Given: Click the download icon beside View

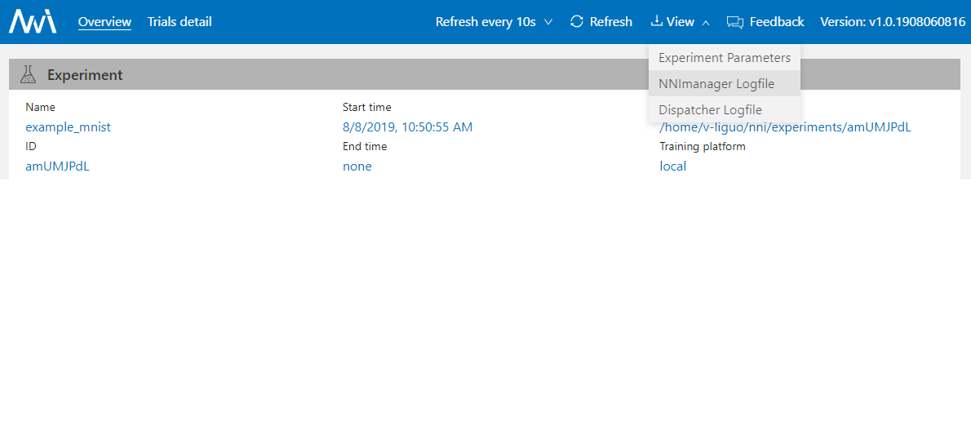Looking at the screenshot, I should [x=656, y=22].
